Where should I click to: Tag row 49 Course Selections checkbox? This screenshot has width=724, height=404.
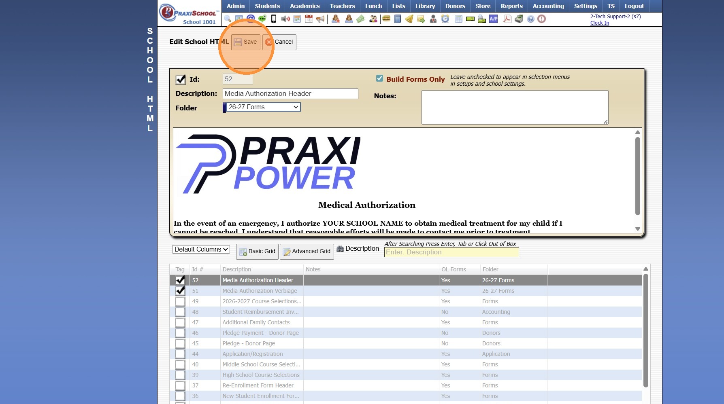pos(180,301)
